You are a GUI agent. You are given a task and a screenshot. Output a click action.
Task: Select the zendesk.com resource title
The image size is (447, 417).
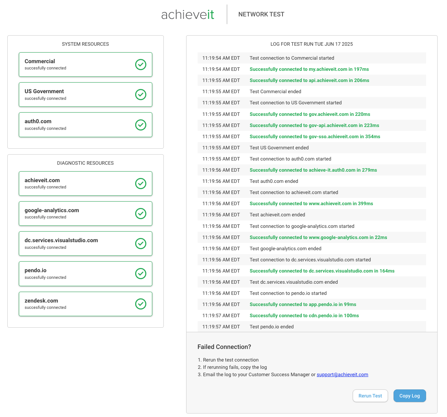41,300
